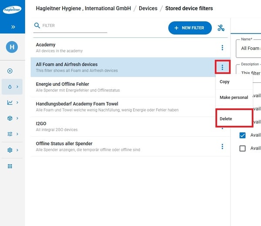
Task: Open three-dot menu for Offline Status aller Spender
Action: point(222,147)
